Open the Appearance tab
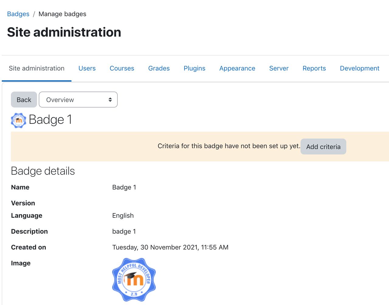Image resolution: width=389 pixels, height=305 pixels. click(x=237, y=68)
